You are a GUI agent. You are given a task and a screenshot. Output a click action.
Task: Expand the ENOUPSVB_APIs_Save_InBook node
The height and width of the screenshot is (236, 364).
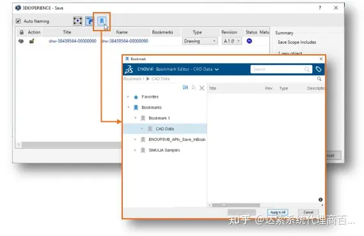click(135, 139)
